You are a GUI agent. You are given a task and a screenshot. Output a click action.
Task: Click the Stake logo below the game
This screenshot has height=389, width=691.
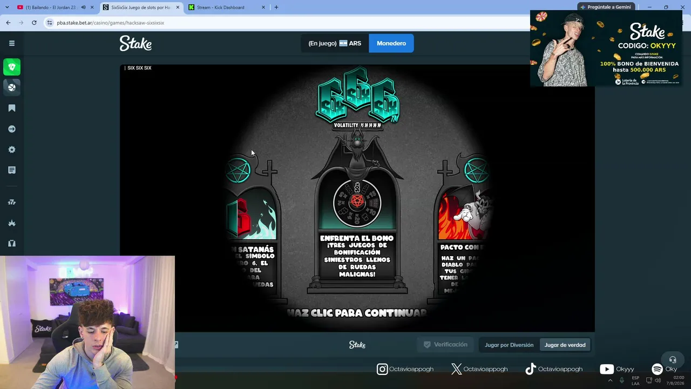[x=357, y=345]
